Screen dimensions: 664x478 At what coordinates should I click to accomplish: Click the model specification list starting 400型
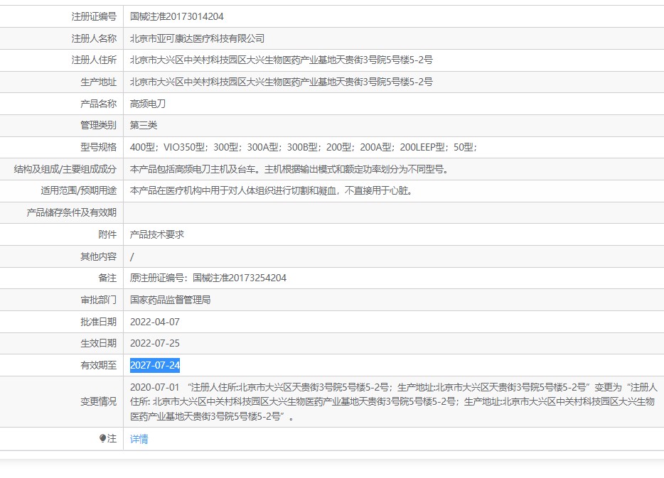click(x=304, y=147)
